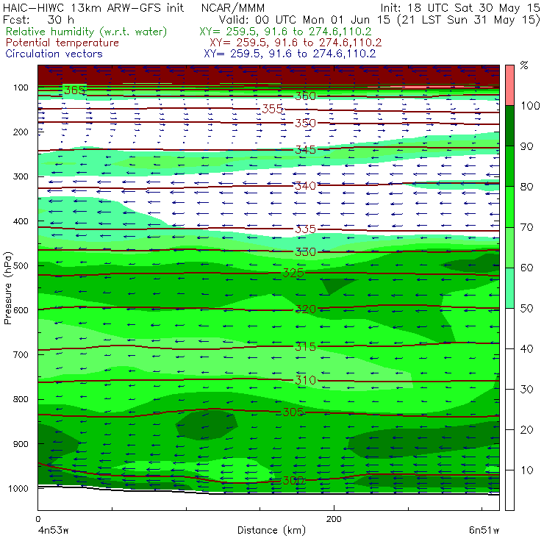
Task: Click the blue 'XY= 259.5, 91.6 to 274.6,110.2' text
Action: click(290, 54)
